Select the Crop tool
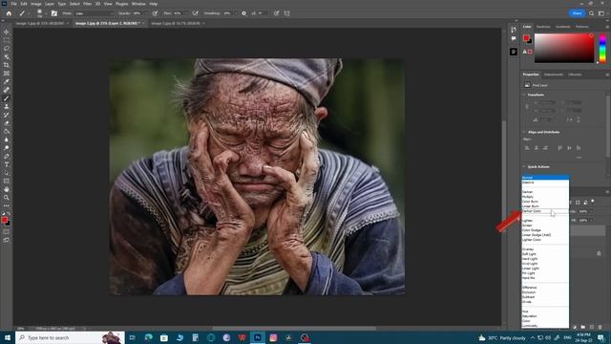611x344 pixels. 7,65
